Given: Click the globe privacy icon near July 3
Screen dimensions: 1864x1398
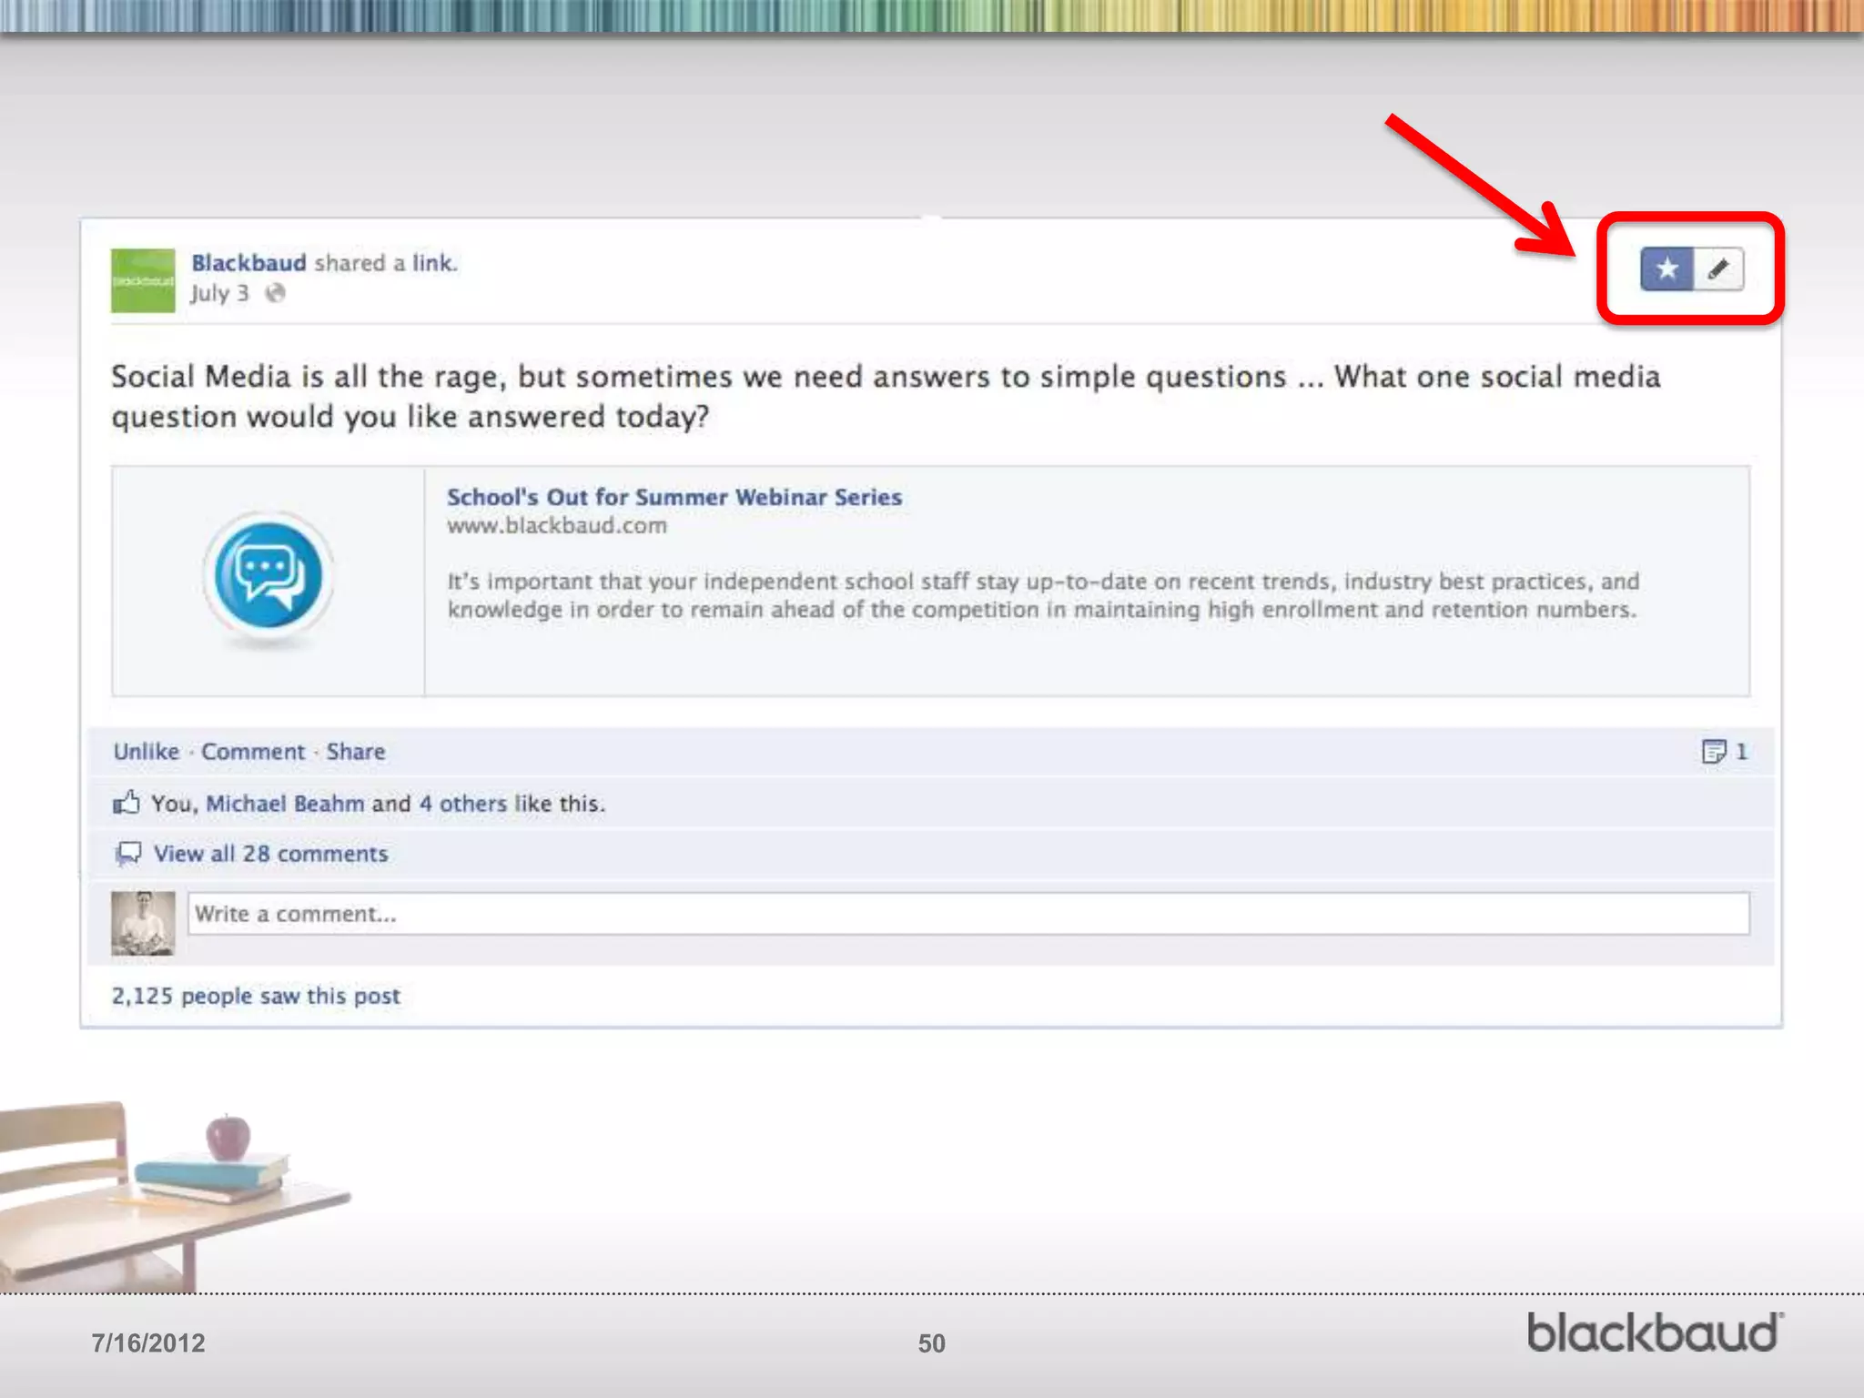Looking at the screenshot, I should tap(275, 293).
